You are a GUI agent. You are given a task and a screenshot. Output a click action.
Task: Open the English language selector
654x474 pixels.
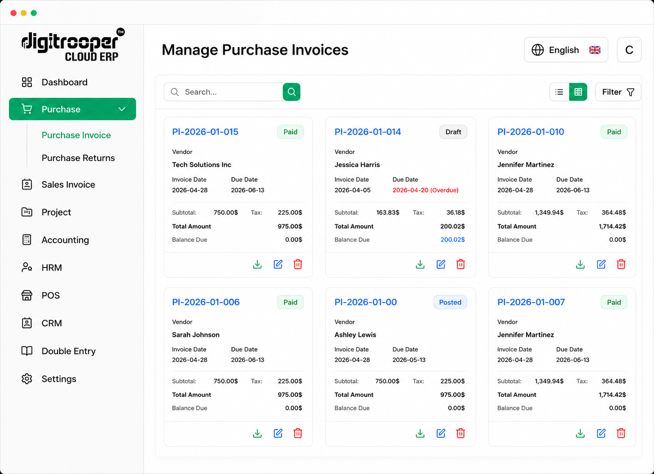tap(566, 50)
